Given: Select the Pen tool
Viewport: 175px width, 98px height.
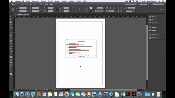Looking at the screenshot, I should (11, 36).
